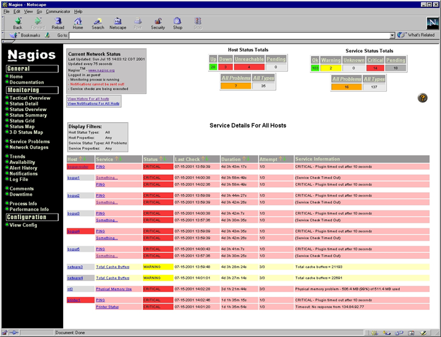Expand the Go to address dropdown arrow
The image size is (441, 337).
(392, 36)
